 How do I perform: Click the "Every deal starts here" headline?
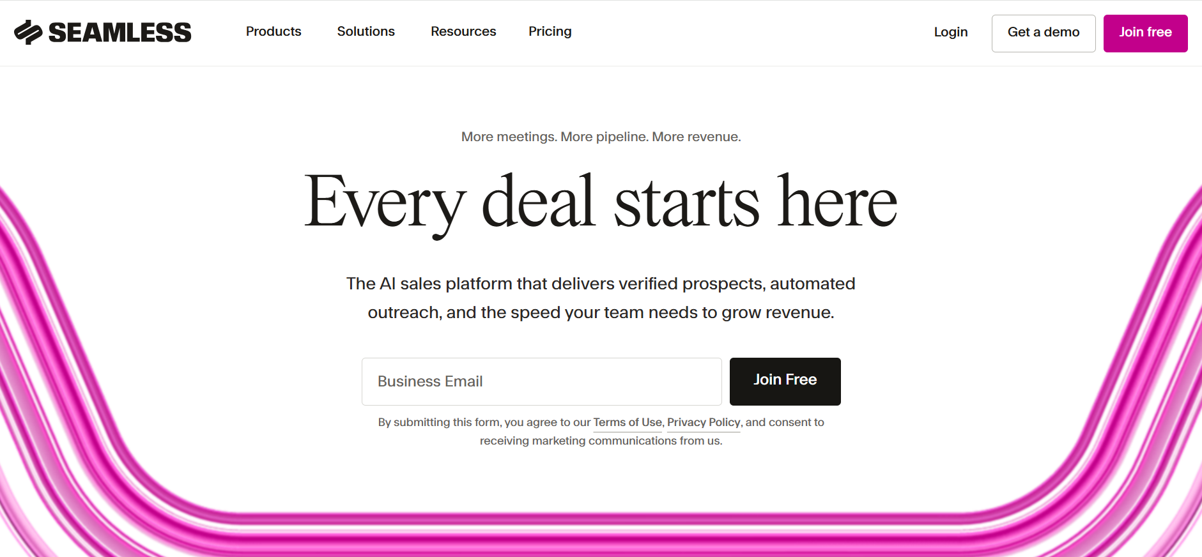pos(601,202)
